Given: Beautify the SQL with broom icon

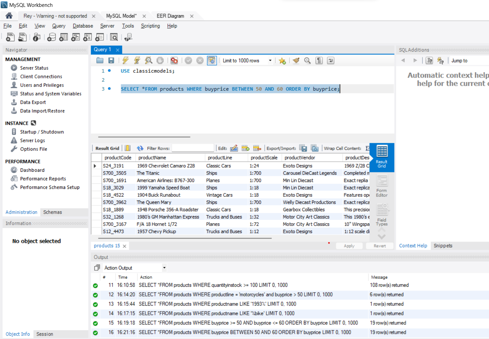Looking at the screenshot, I should (x=296, y=60).
